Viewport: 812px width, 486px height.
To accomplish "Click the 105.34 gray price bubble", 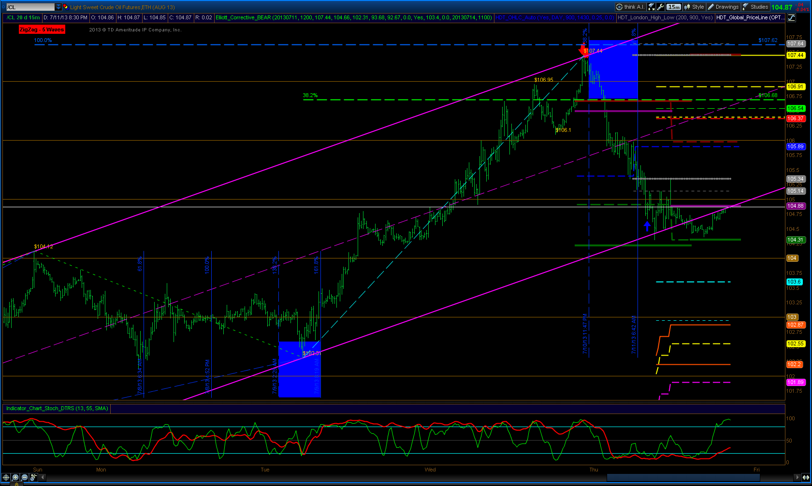I will [795, 179].
